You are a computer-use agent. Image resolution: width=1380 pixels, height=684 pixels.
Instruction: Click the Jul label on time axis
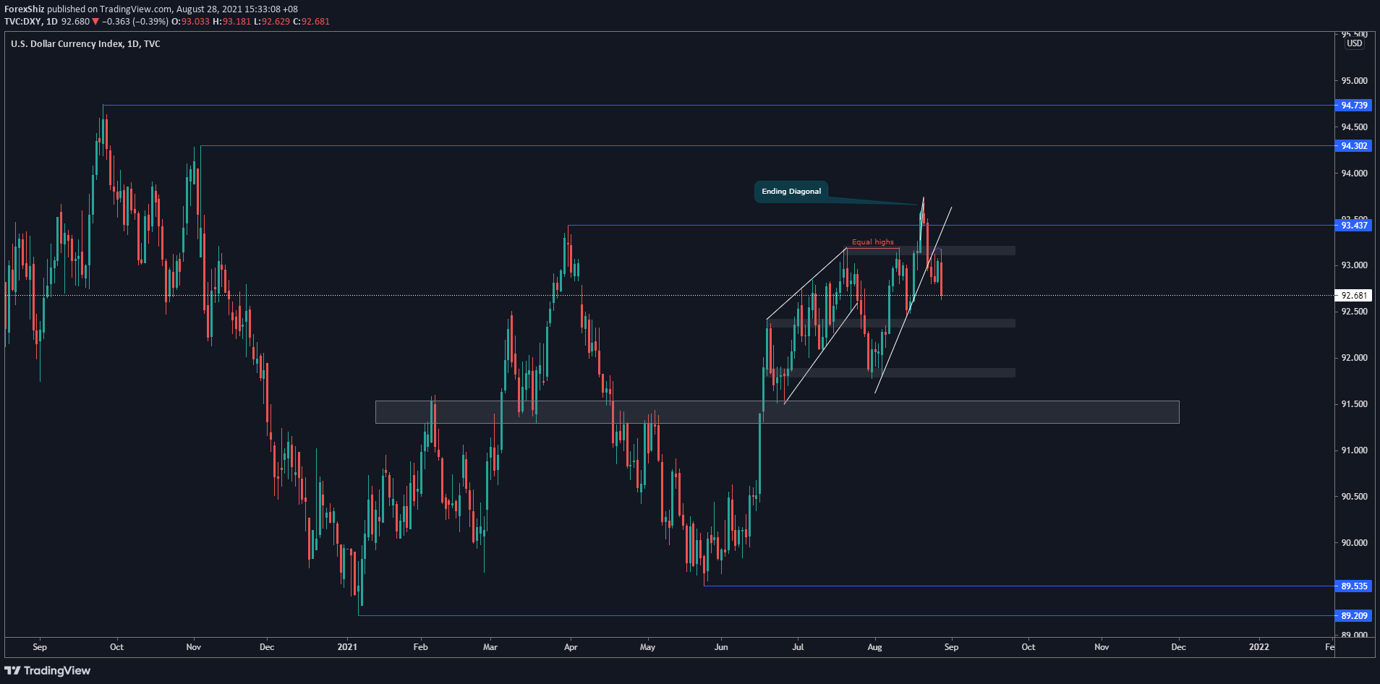click(x=798, y=647)
